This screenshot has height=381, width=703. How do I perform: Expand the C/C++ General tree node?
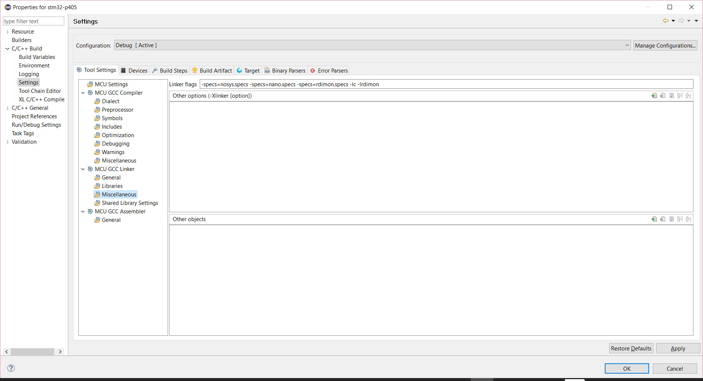tap(7, 108)
